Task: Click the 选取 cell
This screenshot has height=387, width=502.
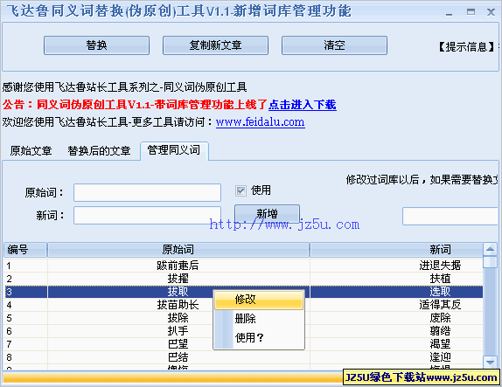Action: tap(396, 292)
